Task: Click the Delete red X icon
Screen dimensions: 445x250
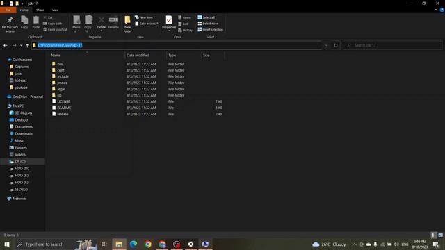Action: point(101,22)
